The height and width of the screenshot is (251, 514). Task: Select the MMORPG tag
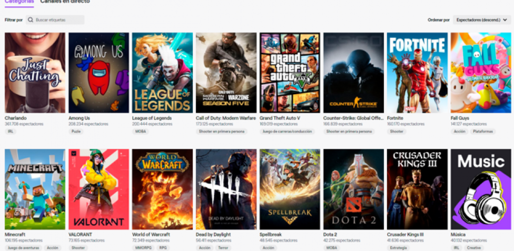(143, 248)
